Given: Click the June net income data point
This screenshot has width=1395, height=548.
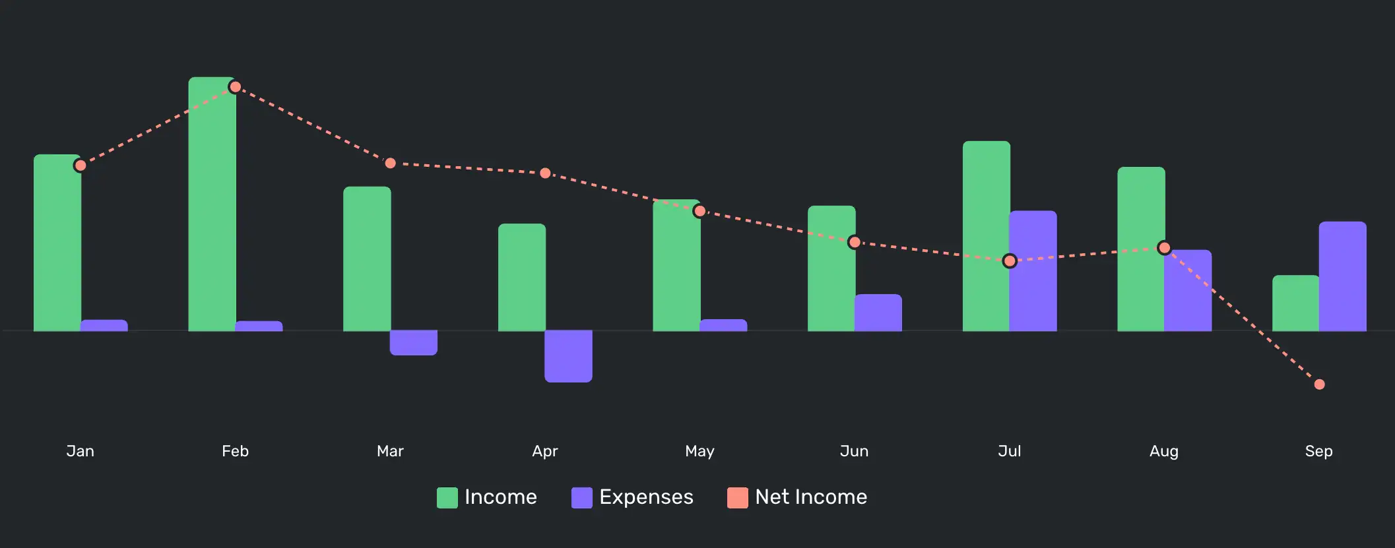Looking at the screenshot, I should pyautogui.click(x=855, y=242).
